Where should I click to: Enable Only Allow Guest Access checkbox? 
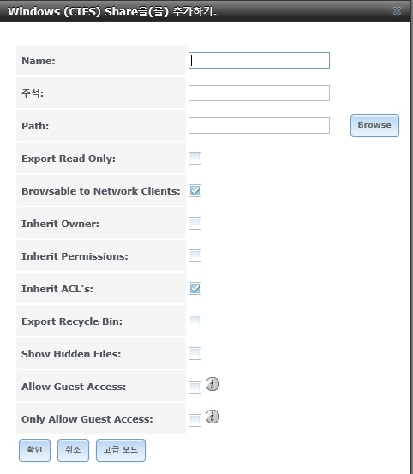click(195, 421)
